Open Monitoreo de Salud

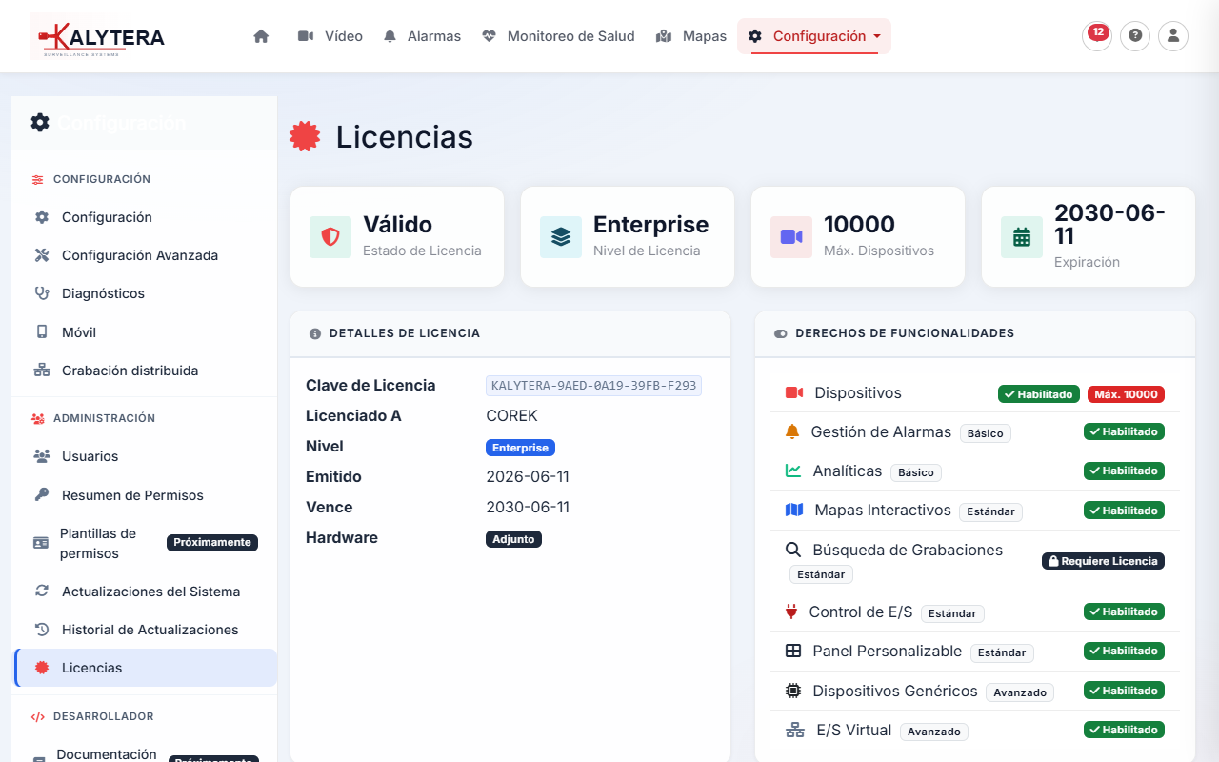558,36
